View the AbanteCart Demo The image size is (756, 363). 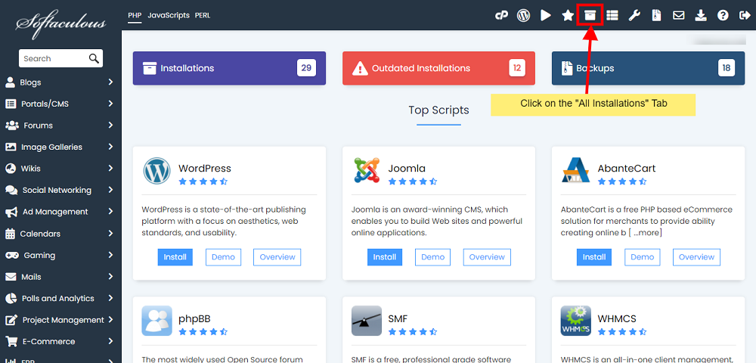(642, 257)
